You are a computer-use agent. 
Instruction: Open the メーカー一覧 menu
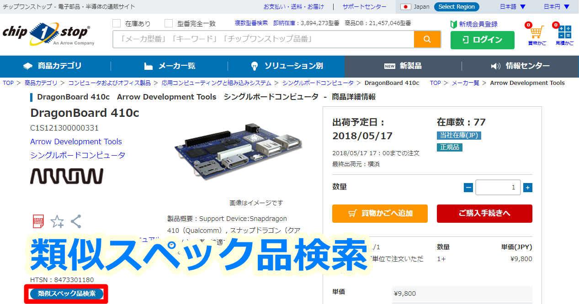point(170,66)
